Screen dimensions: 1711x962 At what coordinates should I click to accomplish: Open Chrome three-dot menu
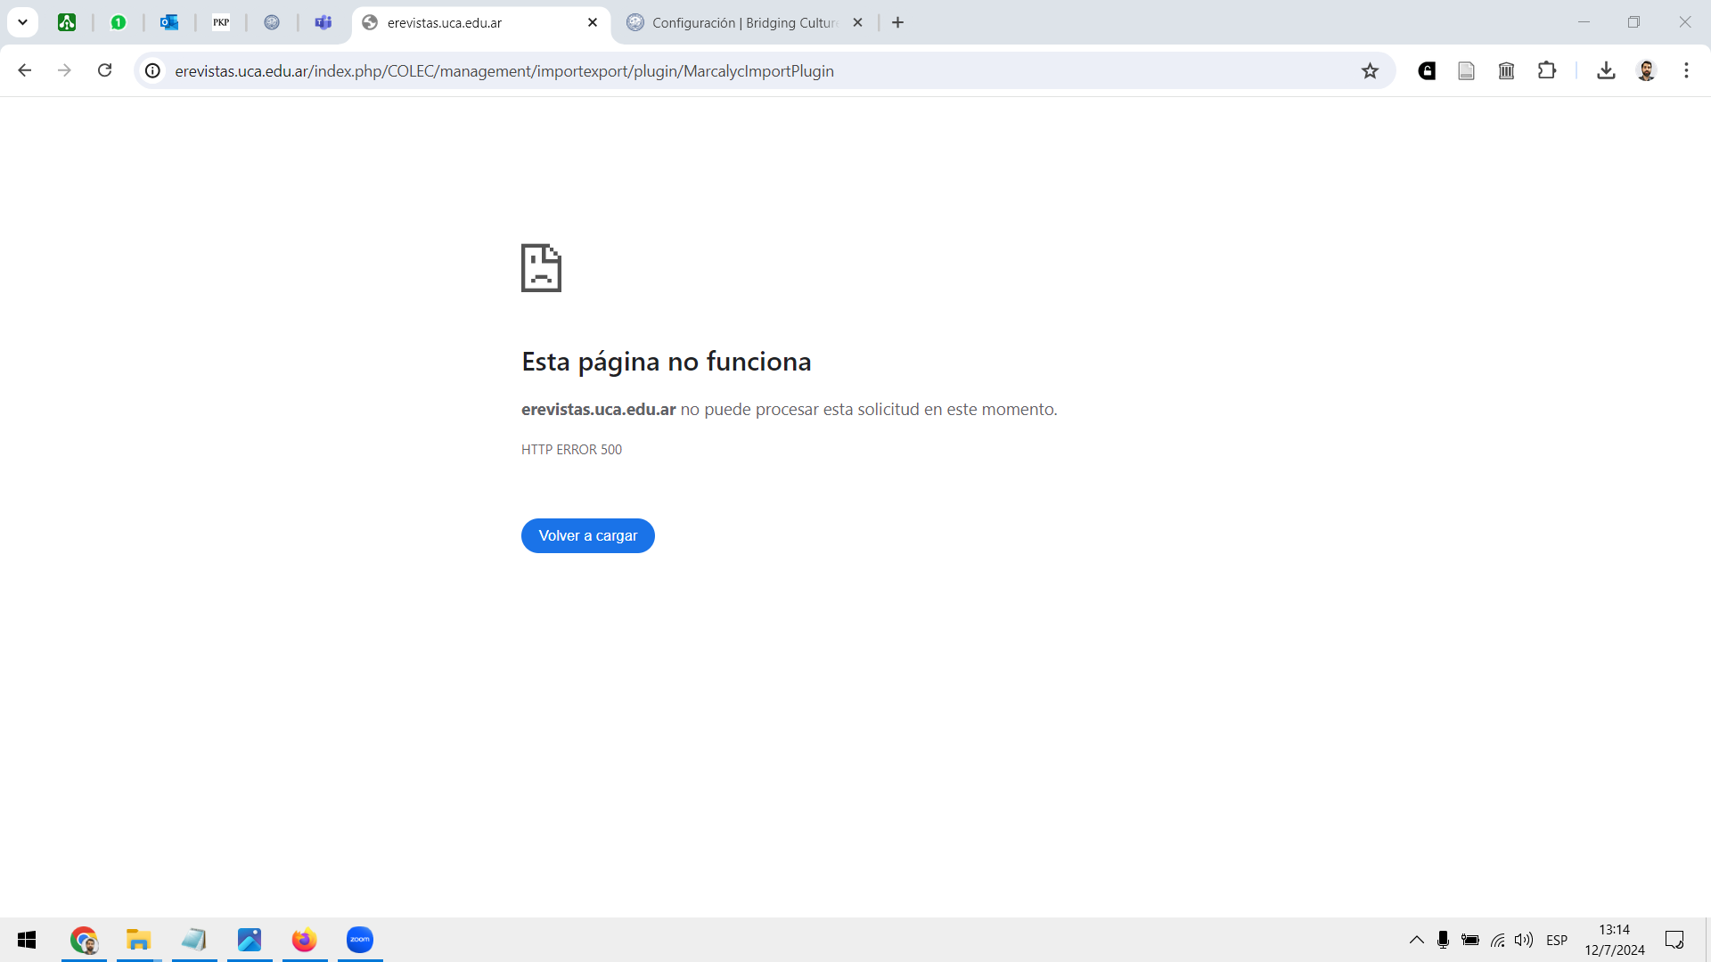(1686, 70)
